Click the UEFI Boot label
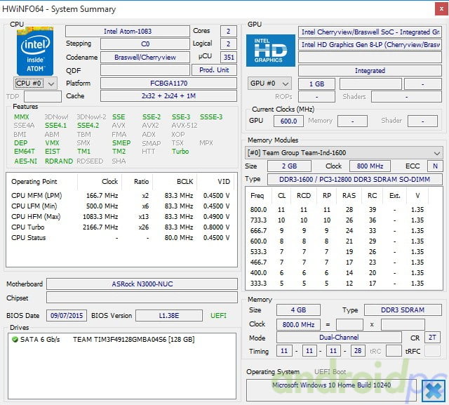This screenshot has height=405, width=449. point(330,372)
